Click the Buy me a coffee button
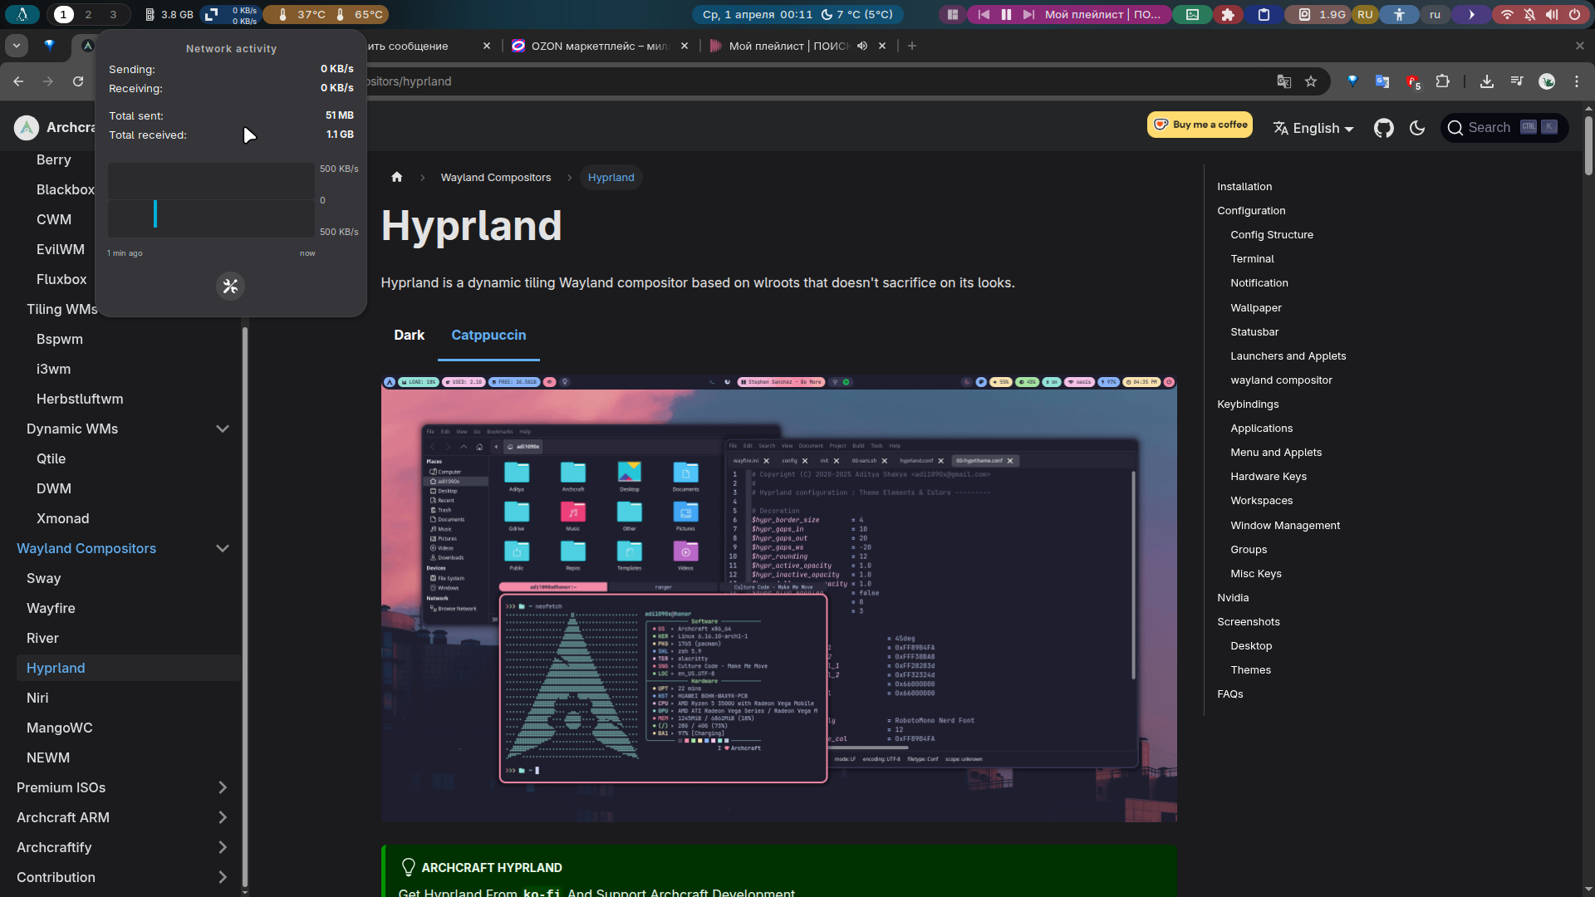Image resolution: width=1595 pixels, height=897 pixels. pyautogui.click(x=1200, y=125)
